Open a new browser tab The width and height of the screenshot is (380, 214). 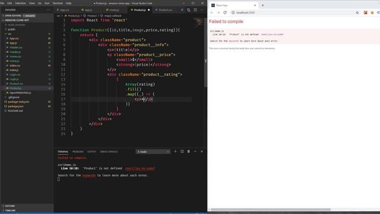coord(262,5)
